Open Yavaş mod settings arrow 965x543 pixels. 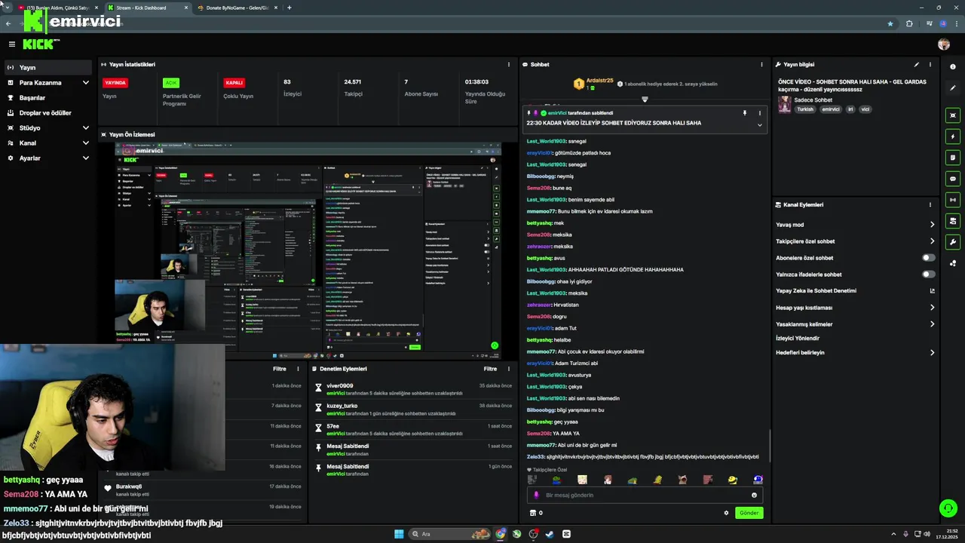[x=932, y=225]
